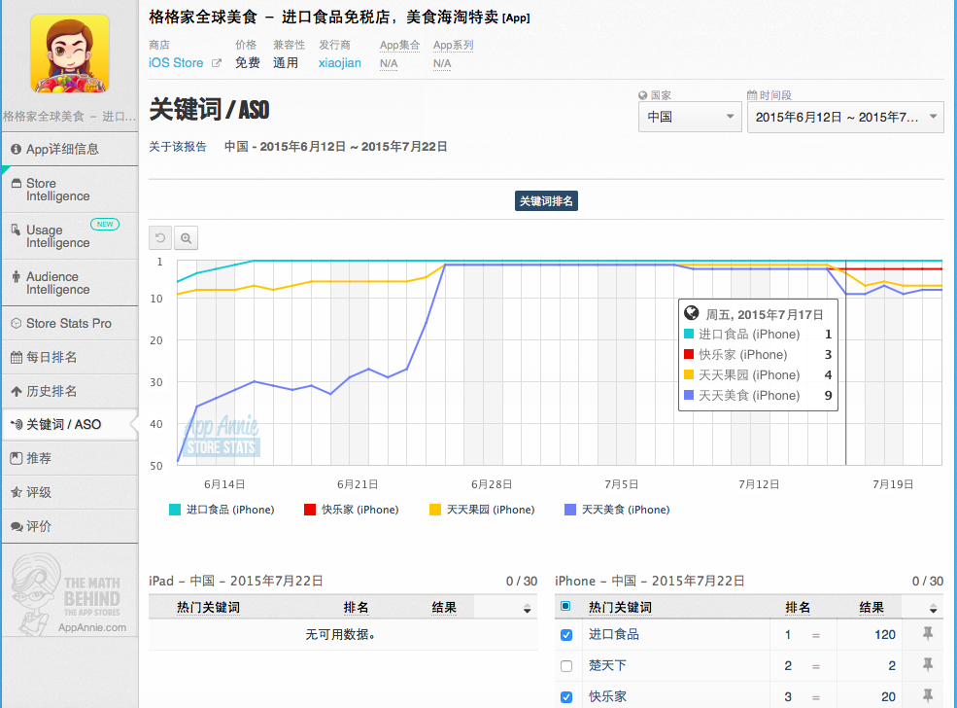Open the 时间段 date range dropdown
This screenshot has height=708, width=957.
point(845,117)
